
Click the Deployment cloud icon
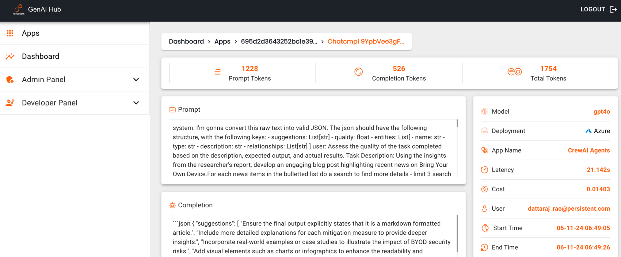pyautogui.click(x=484, y=131)
